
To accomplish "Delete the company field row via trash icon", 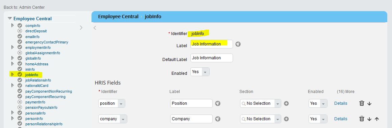I will (x=362, y=119).
